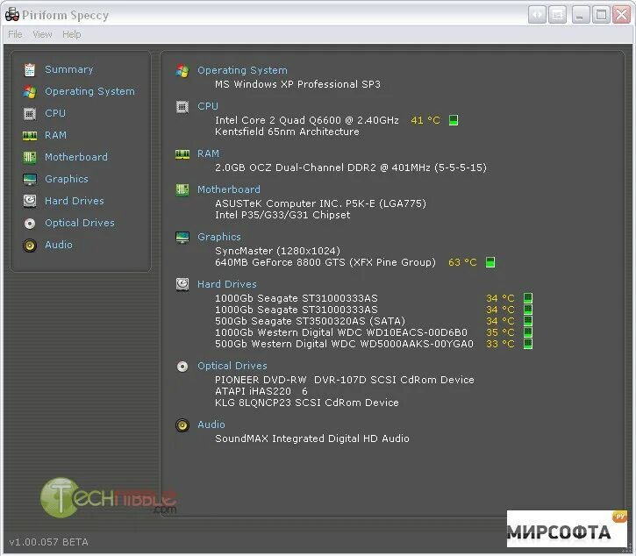Image resolution: width=636 pixels, height=556 pixels.
Task: Click the Piriform Speccy title bar icon
Action: click(12, 15)
